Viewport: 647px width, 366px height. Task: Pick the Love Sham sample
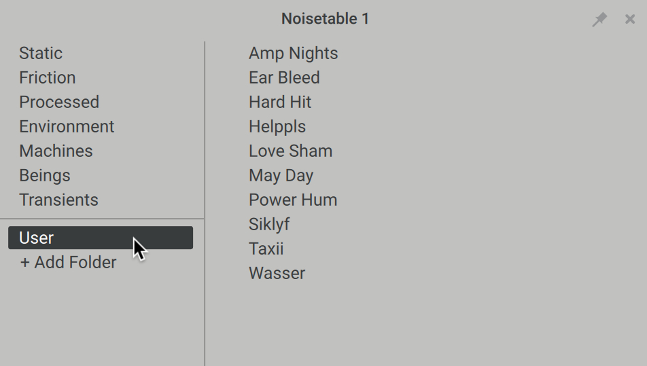pos(290,151)
